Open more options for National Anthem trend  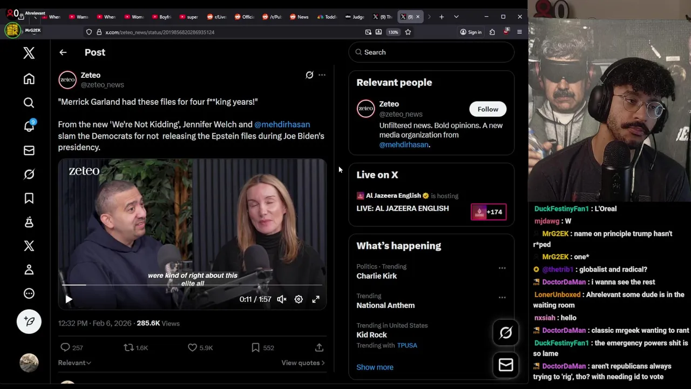[x=502, y=297]
